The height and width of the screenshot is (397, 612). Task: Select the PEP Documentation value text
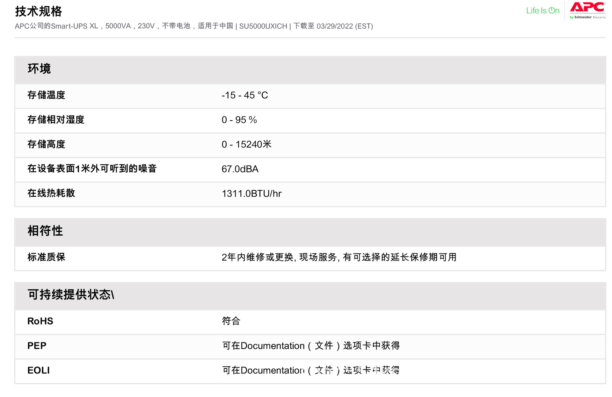311,345
